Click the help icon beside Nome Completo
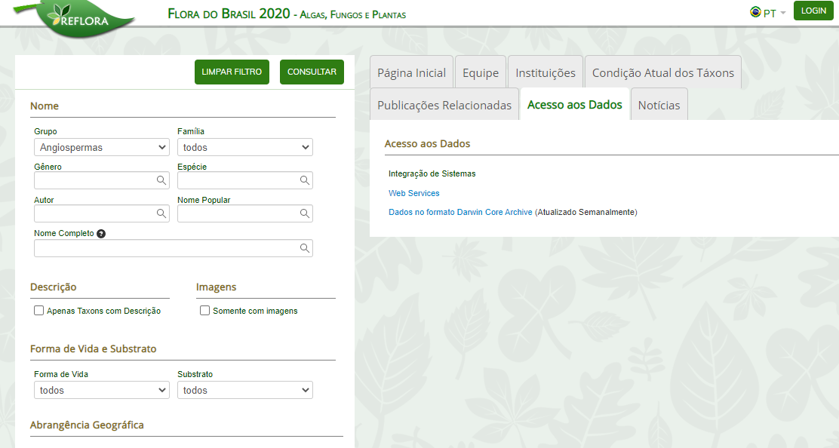The height and width of the screenshot is (448, 839). click(101, 234)
